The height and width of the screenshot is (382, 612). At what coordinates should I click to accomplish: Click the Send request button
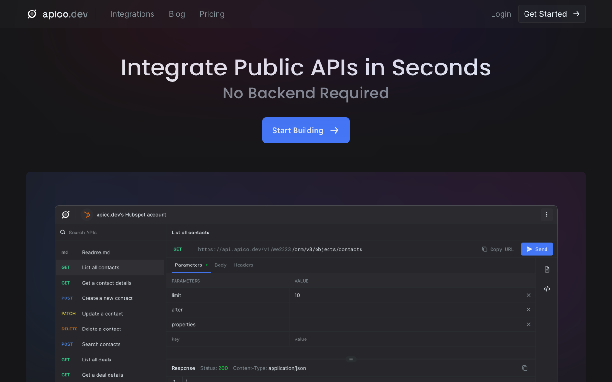pos(537,249)
